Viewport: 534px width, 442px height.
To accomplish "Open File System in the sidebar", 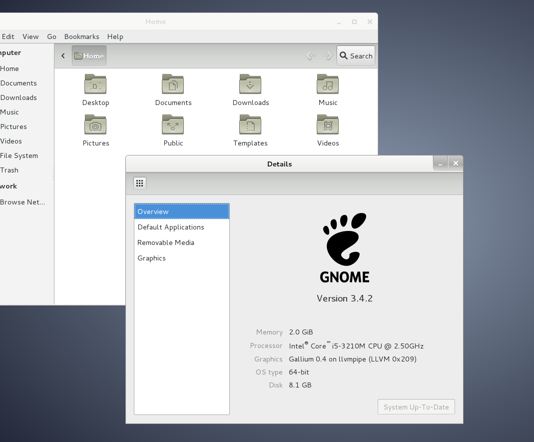I will [26, 155].
